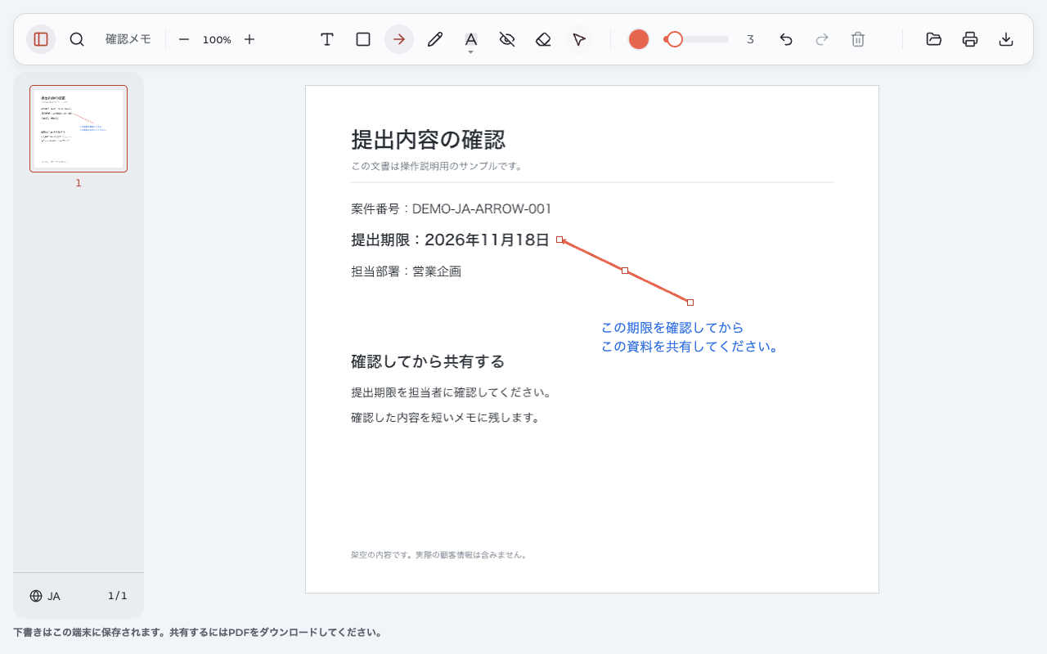
Task: Select the pointer selection tool
Action: (579, 39)
